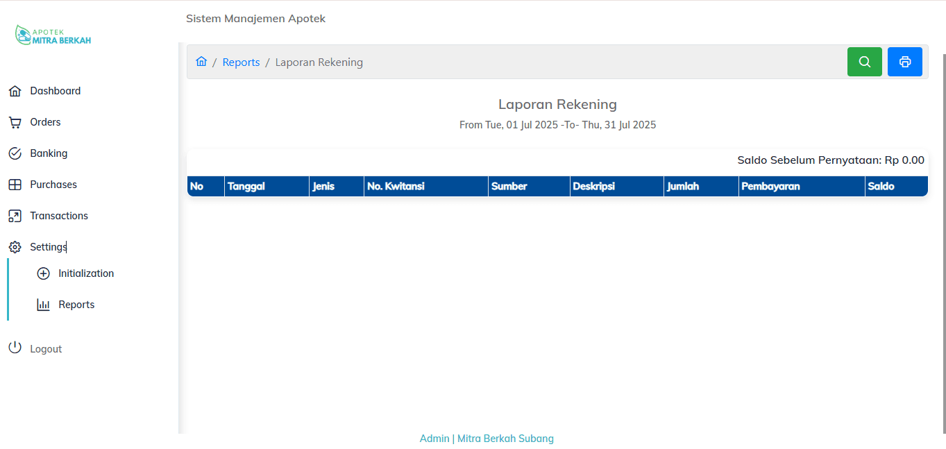This screenshot has height=449, width=946.
Task: Click the Admin footer link
Action: click(x=434, y=439)
